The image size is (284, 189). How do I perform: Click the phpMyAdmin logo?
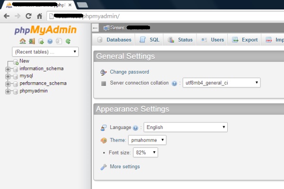(x=45, y=30)
